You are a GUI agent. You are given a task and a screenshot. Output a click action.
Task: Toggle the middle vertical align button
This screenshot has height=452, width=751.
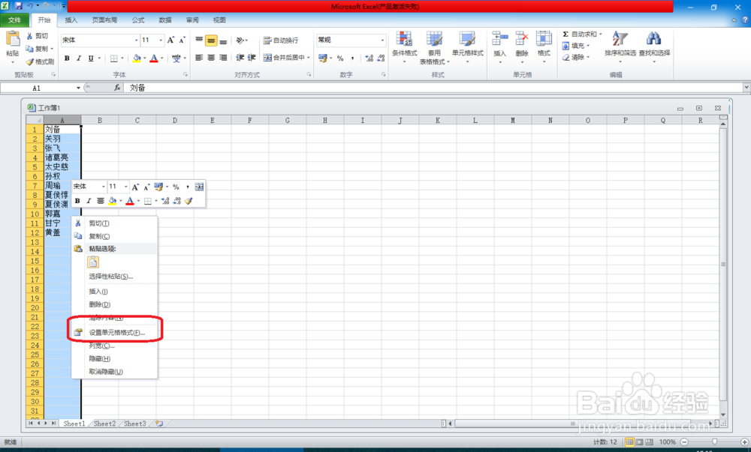(x=211, y=40)
